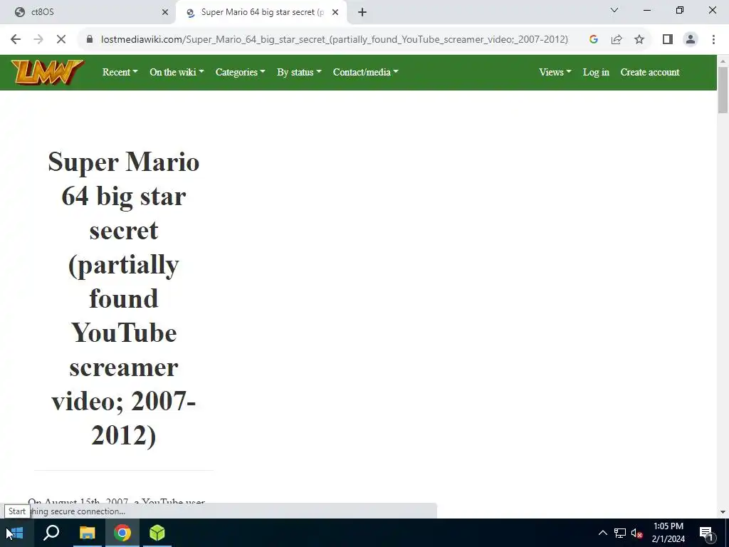The width and height of the screenshot is (729, 547).
Task: Expand the By status dropdown
Action: click(299, 72)
